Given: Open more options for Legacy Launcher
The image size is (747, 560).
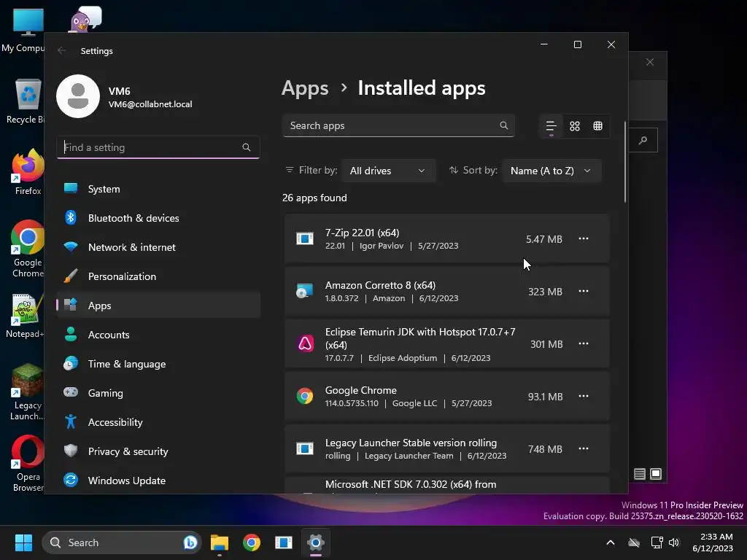Looking at the screenshot, I should pyautogui.click(x=583, y=448).
